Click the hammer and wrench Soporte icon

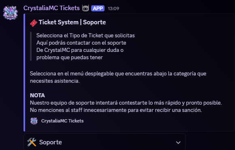(x=32, y=142)
